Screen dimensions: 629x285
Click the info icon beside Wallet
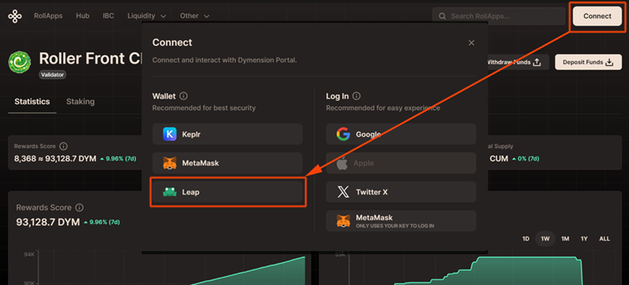(184, 96)
